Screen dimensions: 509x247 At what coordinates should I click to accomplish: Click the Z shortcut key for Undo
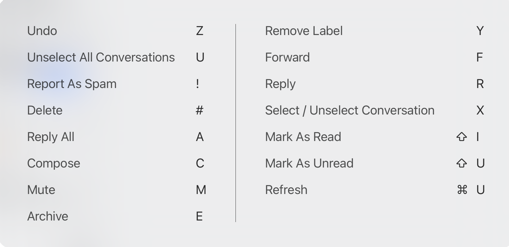(x=199, y=31)
